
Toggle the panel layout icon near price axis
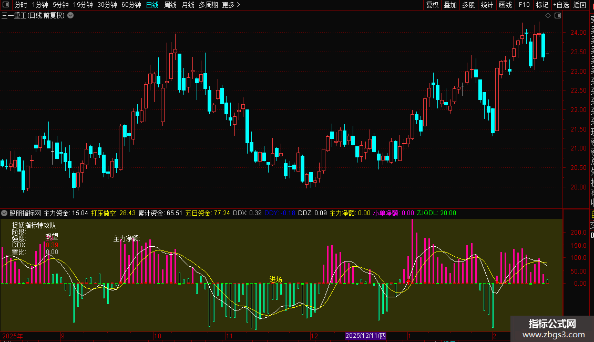(558, 16)
